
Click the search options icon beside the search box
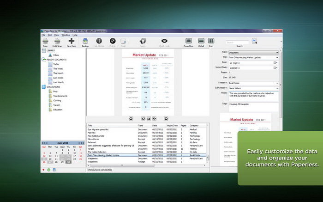(x=254, y=41)
